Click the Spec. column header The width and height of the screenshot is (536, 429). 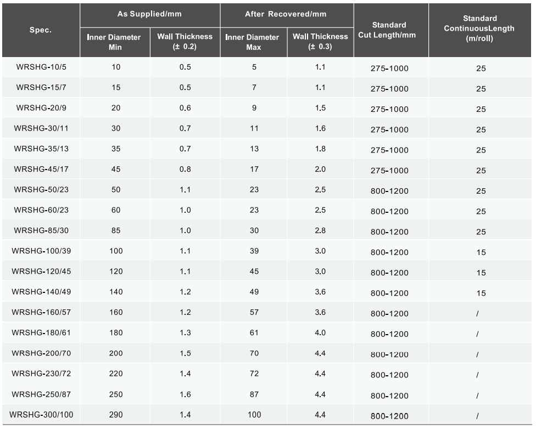(x=41, y=30)
